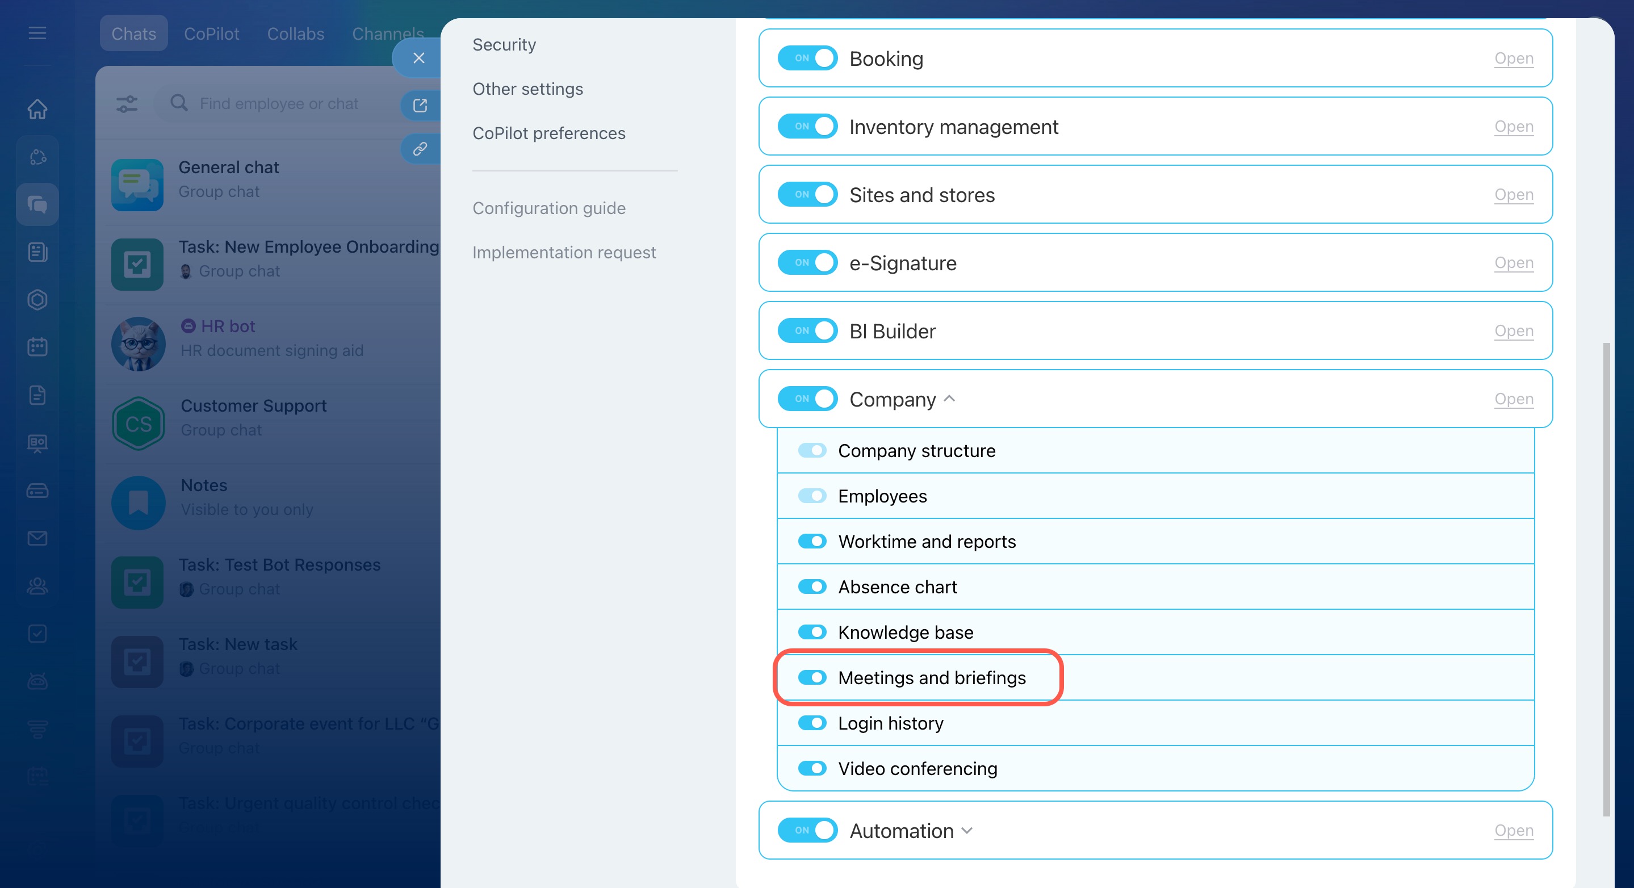Switch to the CoPilot tab

pos(211,33)
